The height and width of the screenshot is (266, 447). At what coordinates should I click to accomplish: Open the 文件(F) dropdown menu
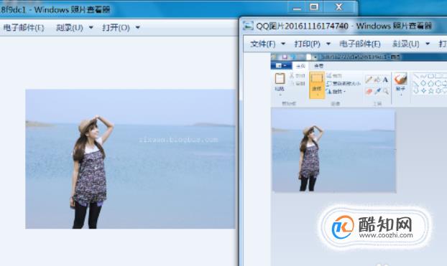tap(267, 44)
